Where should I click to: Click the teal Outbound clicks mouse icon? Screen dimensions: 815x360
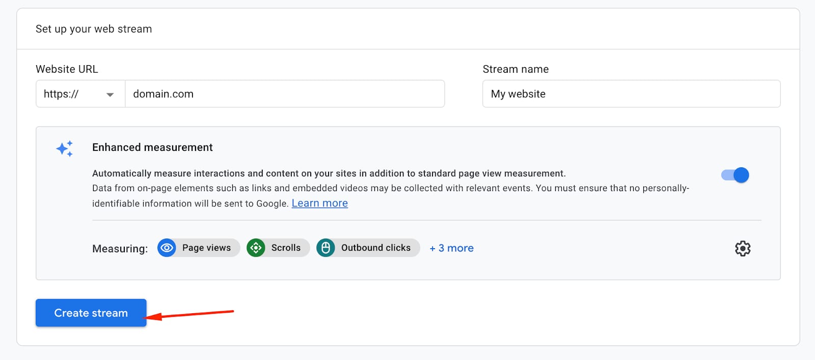pyautogui.click(x=325, y=248)
